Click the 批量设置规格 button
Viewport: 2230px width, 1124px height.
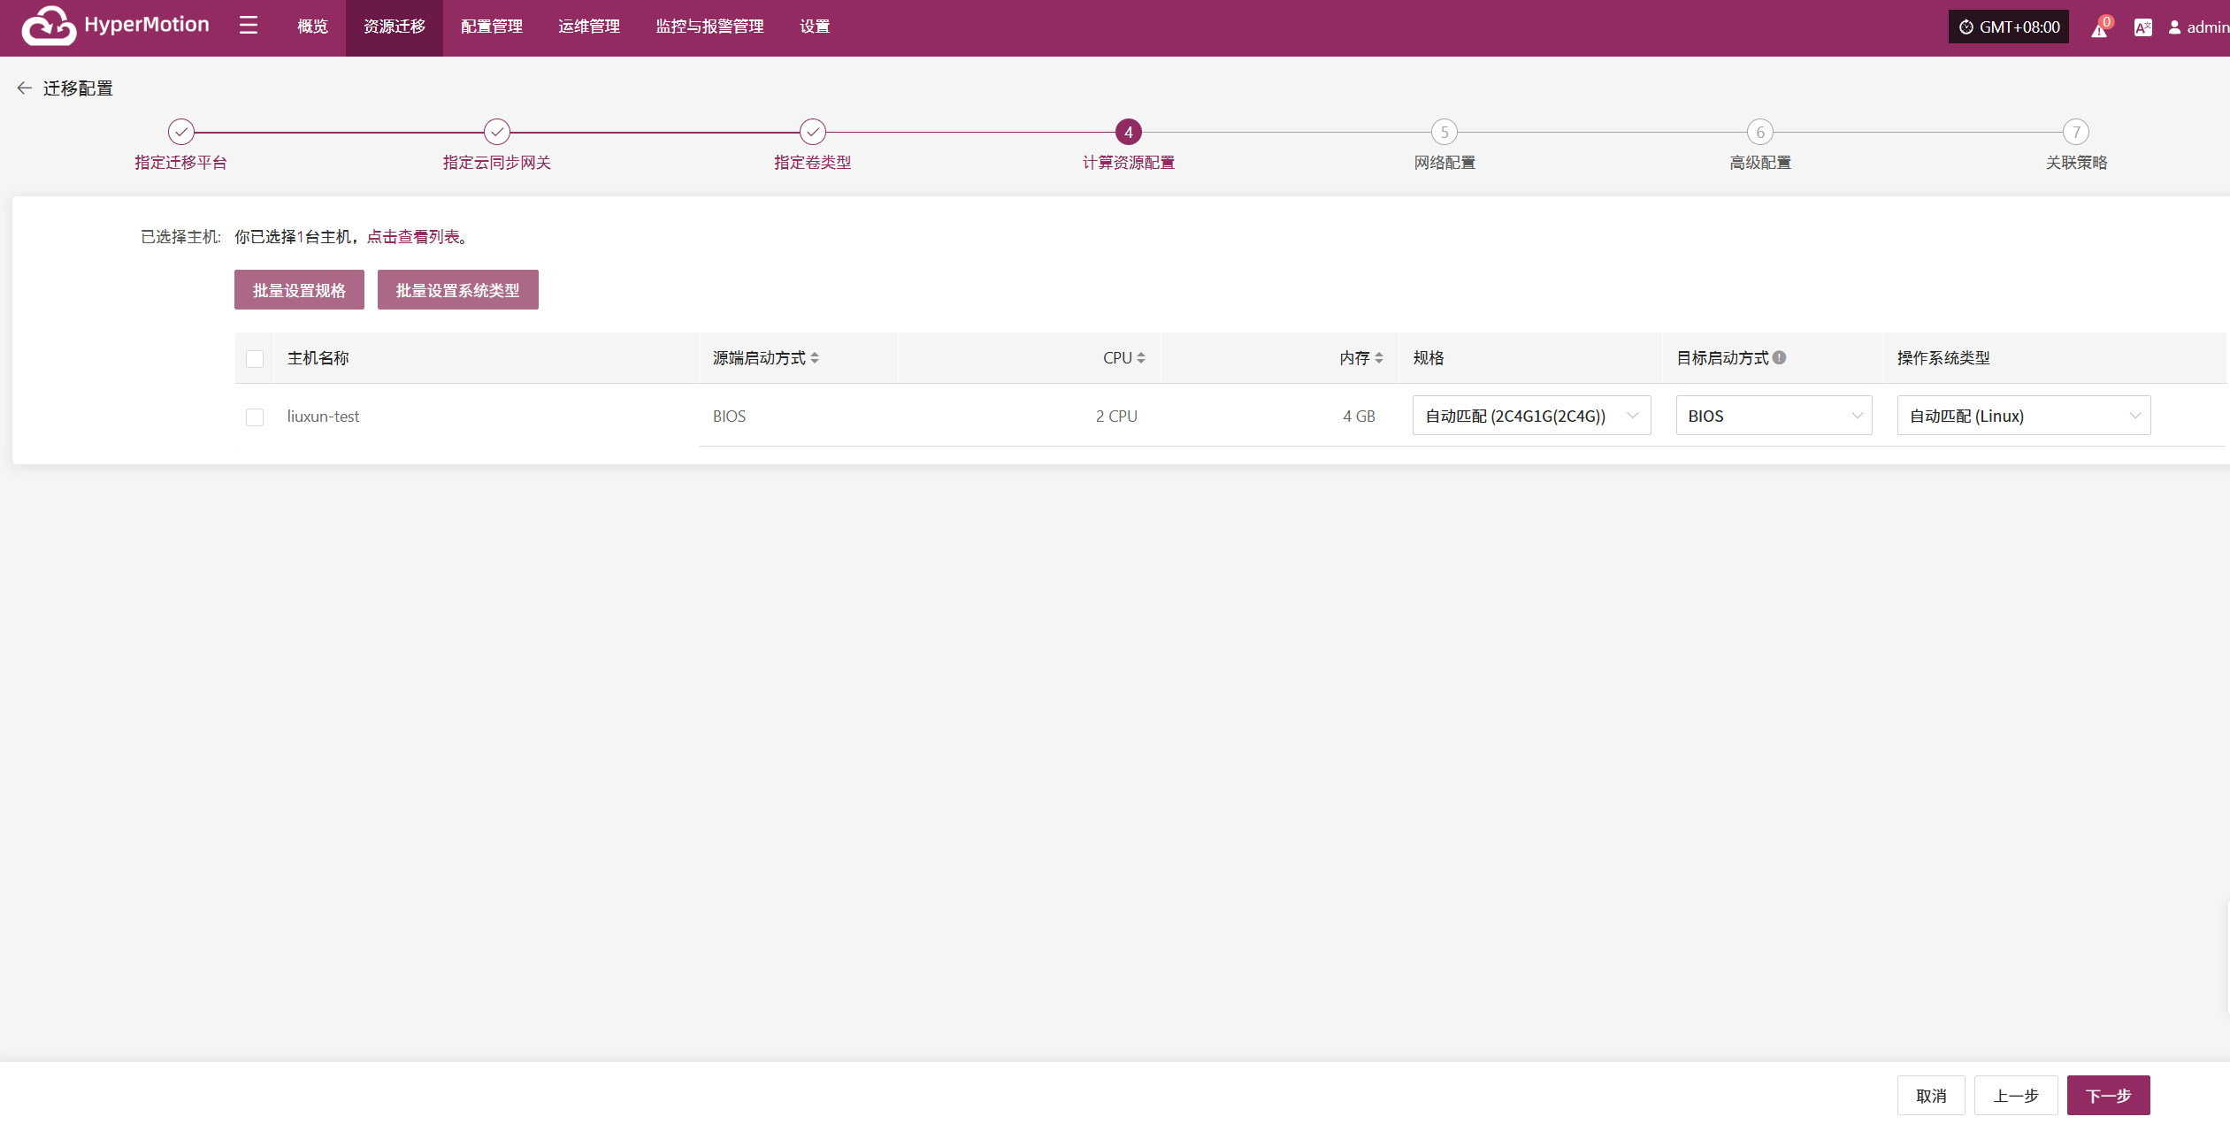299,290
